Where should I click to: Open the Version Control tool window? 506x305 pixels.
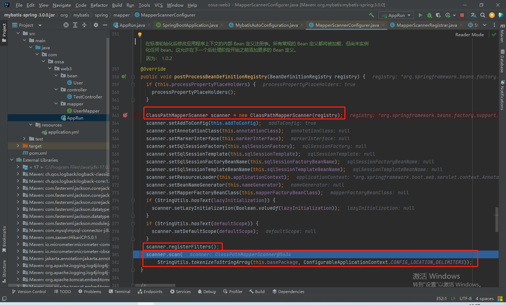point(29,292)
